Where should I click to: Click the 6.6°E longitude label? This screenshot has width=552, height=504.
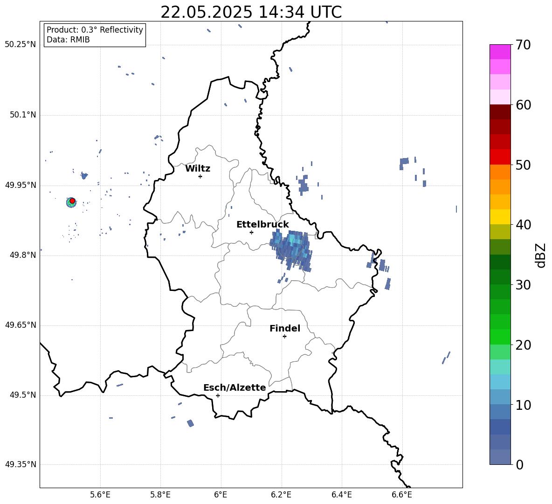(x=402, y=495)
